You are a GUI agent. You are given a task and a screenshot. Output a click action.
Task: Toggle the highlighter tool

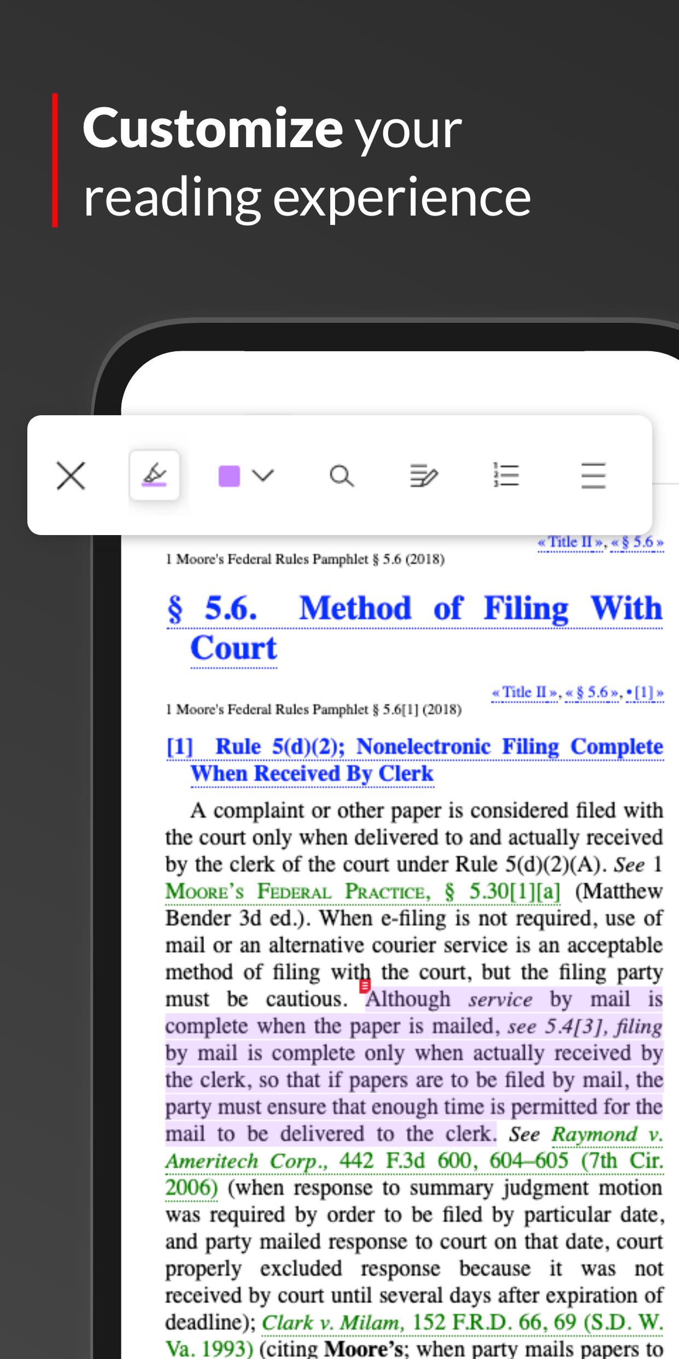pyautogui.click(x=154, y=475)
